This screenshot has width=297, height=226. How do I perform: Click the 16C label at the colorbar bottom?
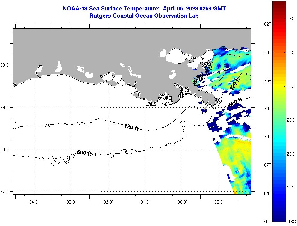(292, 222)
